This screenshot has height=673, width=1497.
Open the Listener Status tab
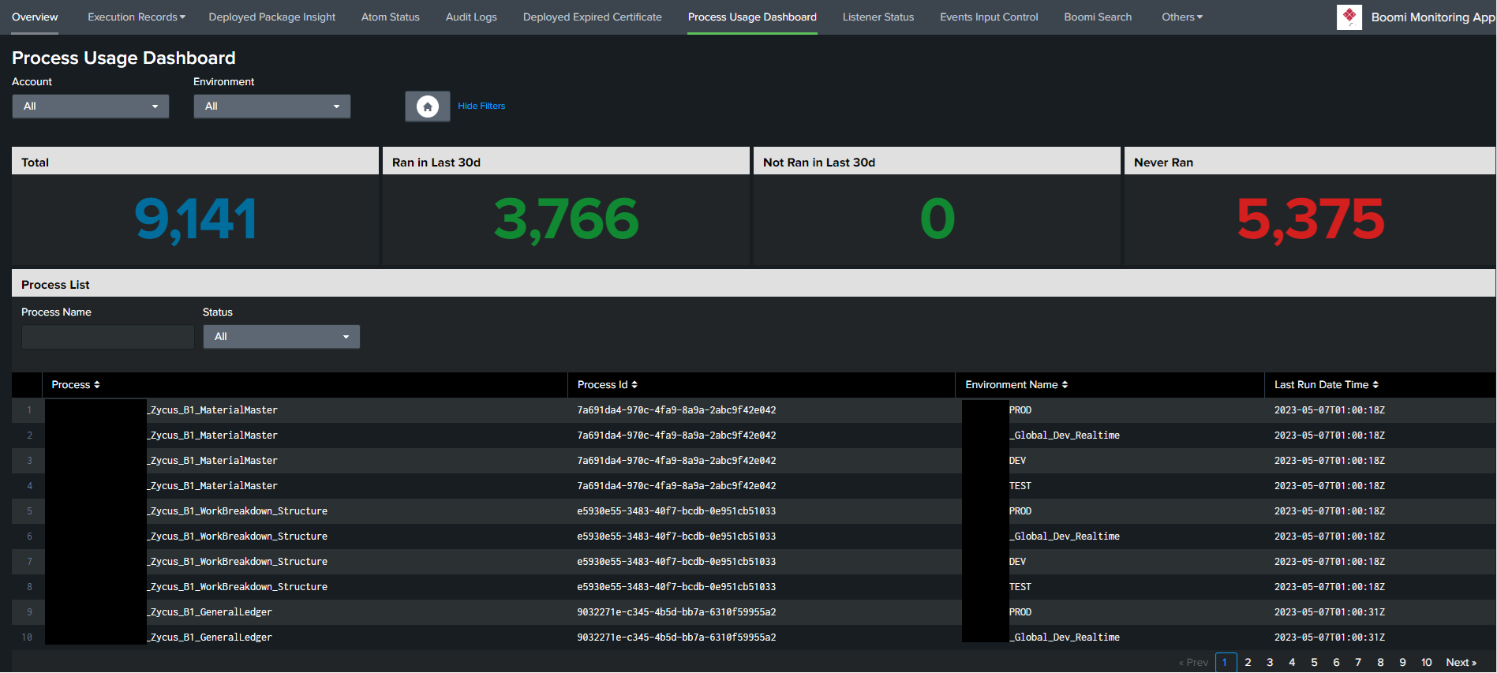click(x=878, y=17)
